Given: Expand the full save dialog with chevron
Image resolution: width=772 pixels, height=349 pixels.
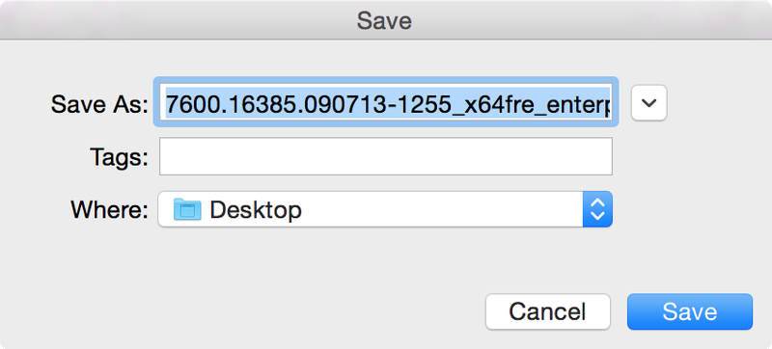Looking at the screenshot, I should [648, 103].
